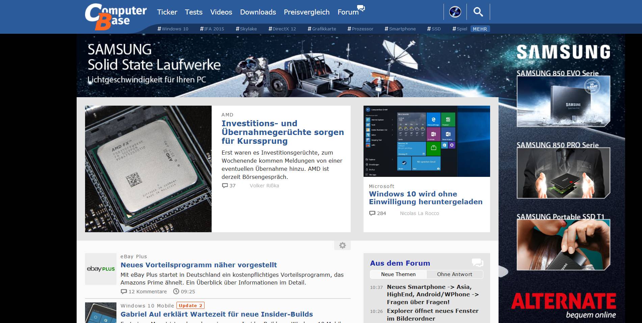Viewport: 642px width, 323px height.
Task: Click the Aus dem Forum heading
Action: (x=400, y=263)
